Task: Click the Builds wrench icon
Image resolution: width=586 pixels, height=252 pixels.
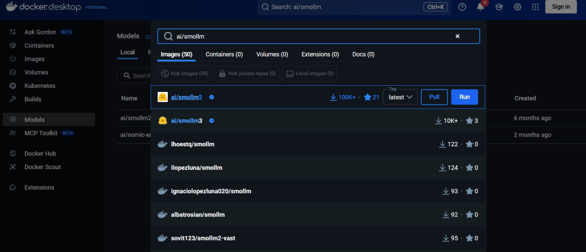Action: click(x=13, y=99)
